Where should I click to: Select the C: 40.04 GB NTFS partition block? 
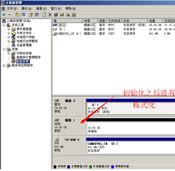(x=131, y=108)
